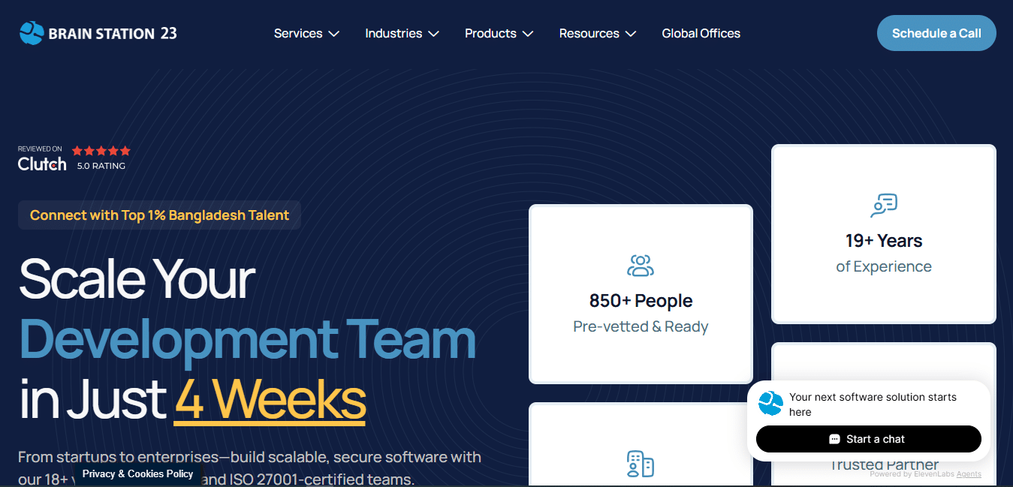Click the chat bubbles experience icon
1013x487 pixels.
pyautogui.click(x=884, y=205)
